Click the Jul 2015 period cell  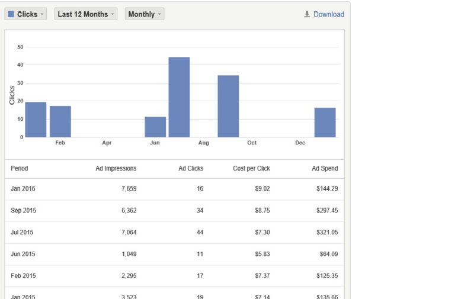(23, 233)
